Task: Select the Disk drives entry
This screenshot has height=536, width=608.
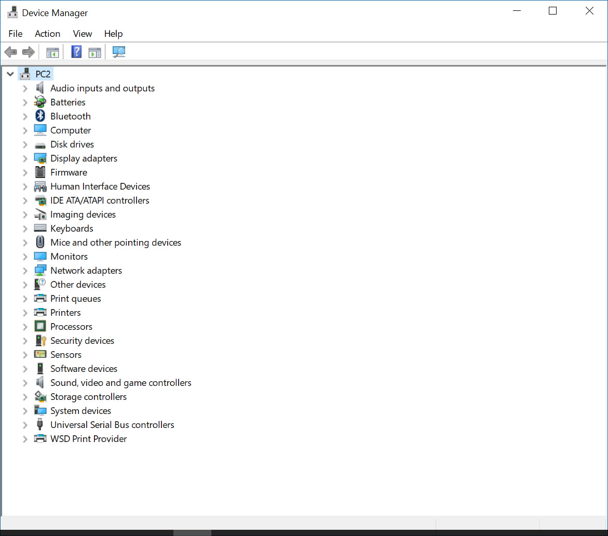Action: [x=72, y=144]
